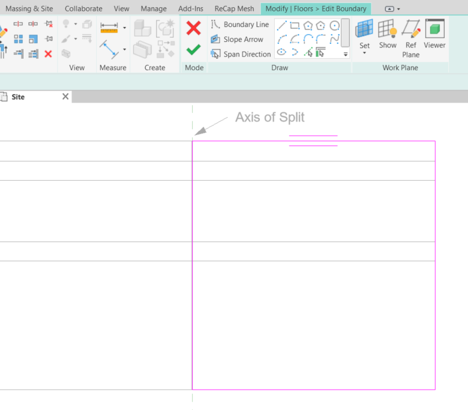Click the Show work plane button
The height and width of the screenshot is (410, 468).
(x=388, y=34)
